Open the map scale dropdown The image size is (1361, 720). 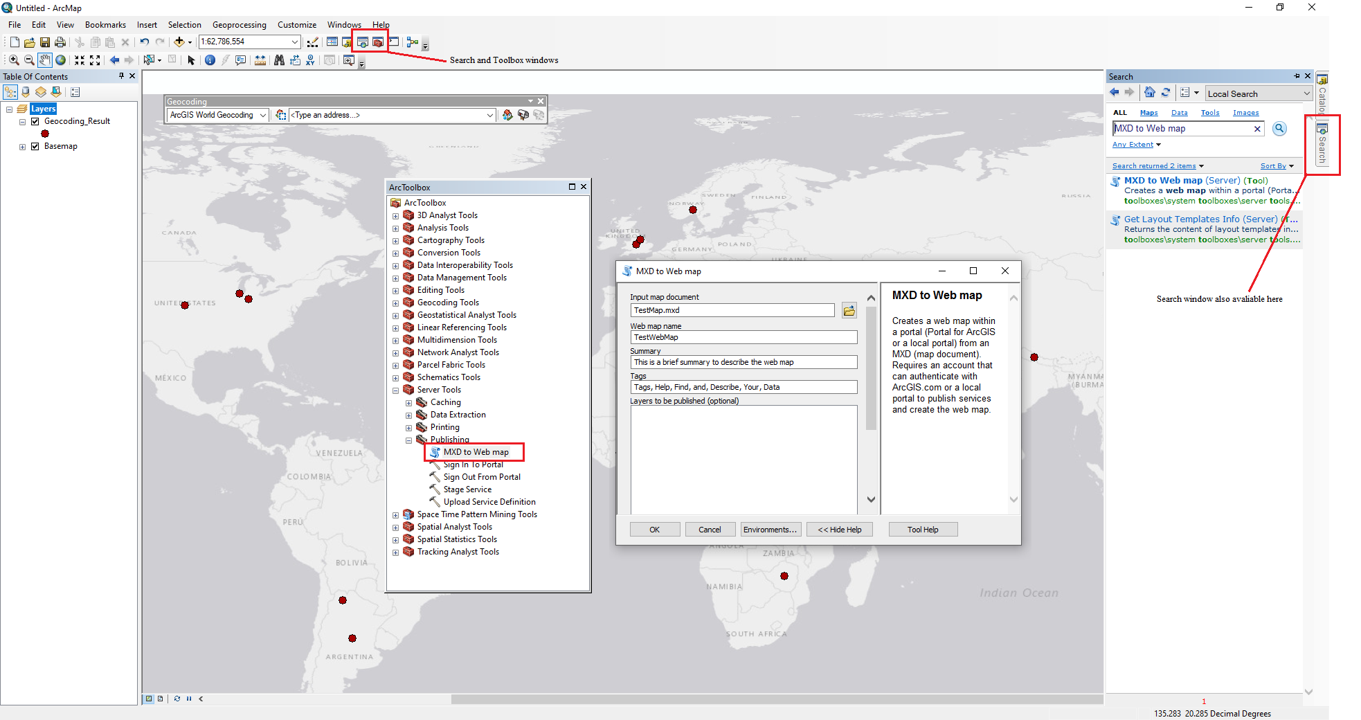point(295,42)
